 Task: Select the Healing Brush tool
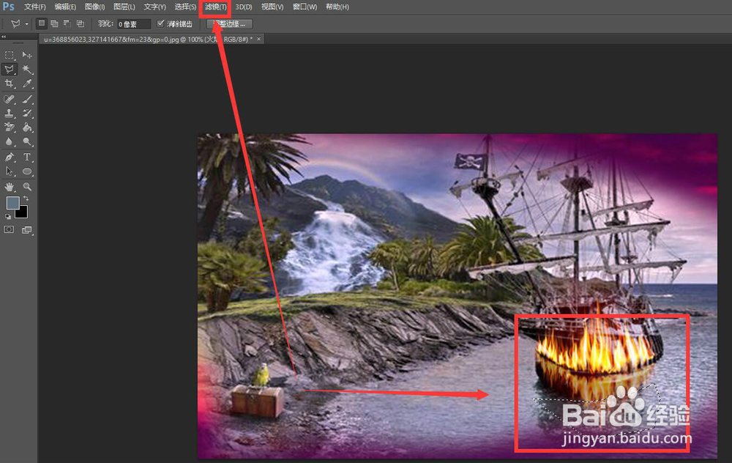click(x=9, y=99)
